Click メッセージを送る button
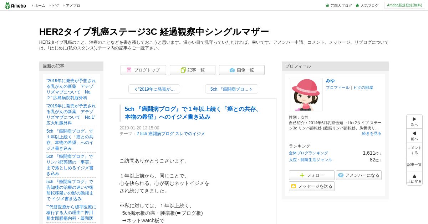This screenshot has height=224, width=428. tap(312, 186)
